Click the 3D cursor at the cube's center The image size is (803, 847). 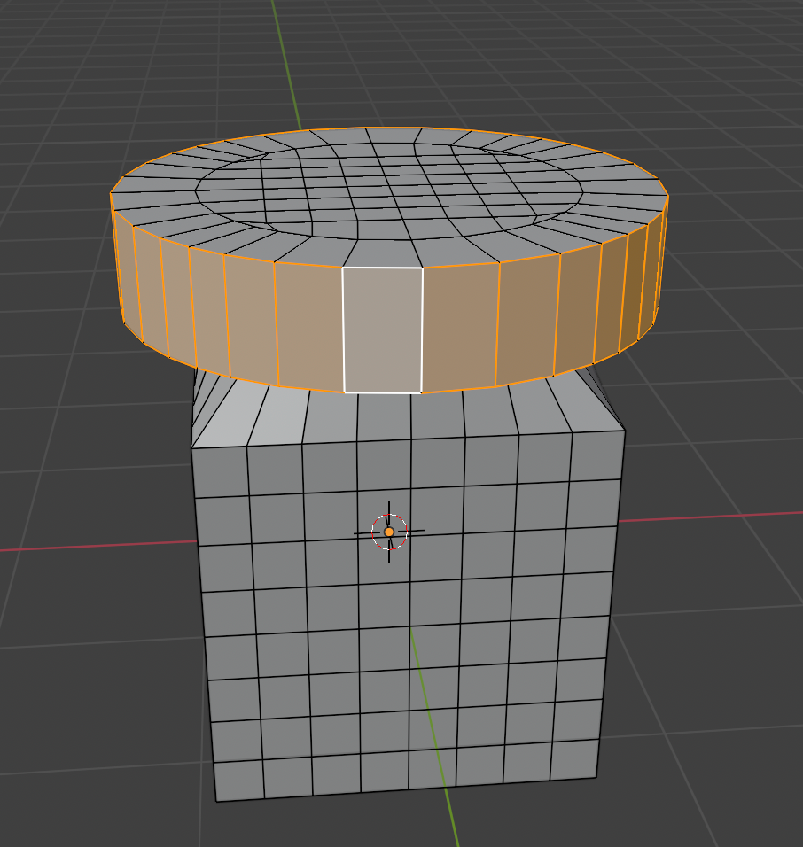pos(389,532)
